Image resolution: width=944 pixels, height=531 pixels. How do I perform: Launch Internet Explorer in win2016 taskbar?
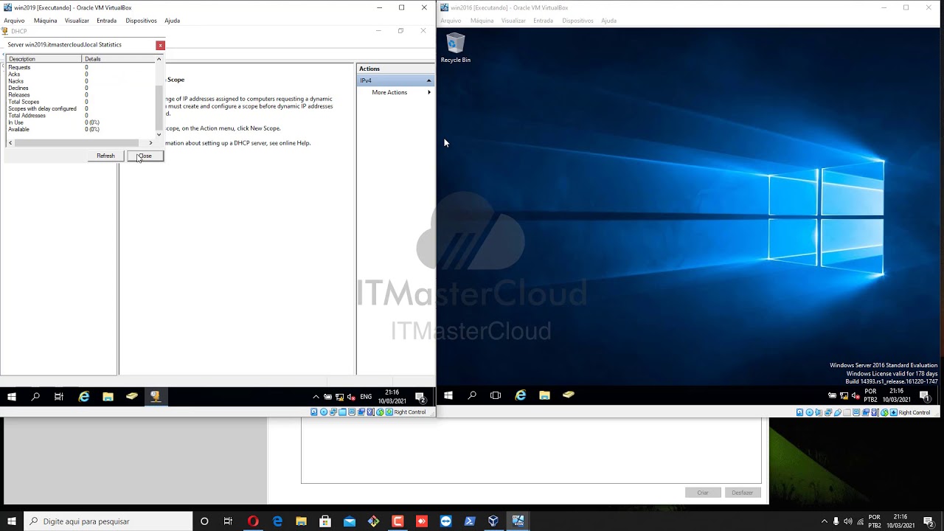coord(521,395)
